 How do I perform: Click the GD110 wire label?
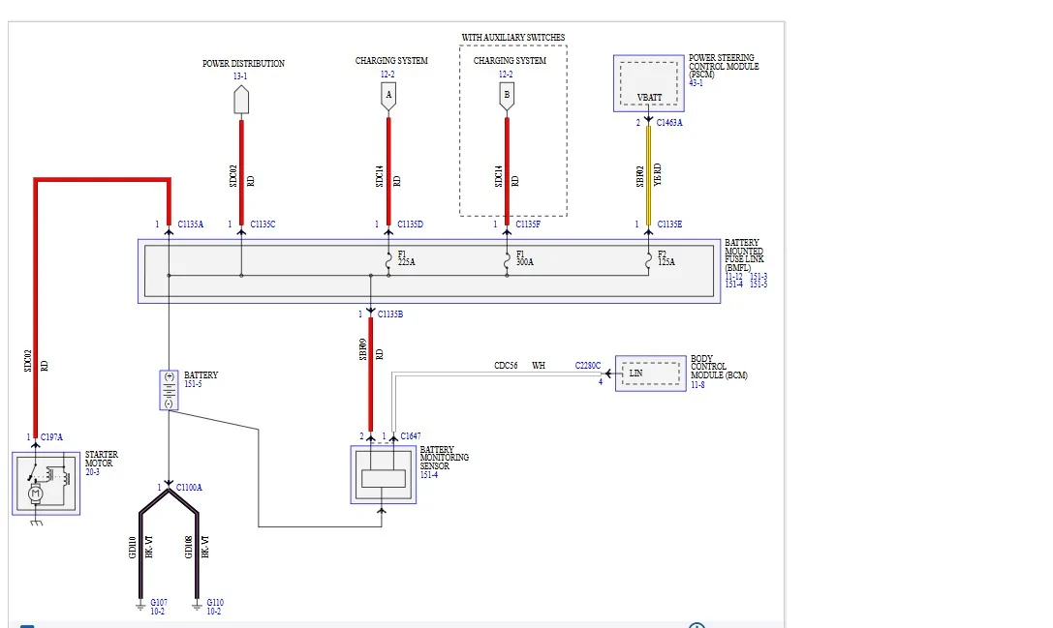click(133, 547)
